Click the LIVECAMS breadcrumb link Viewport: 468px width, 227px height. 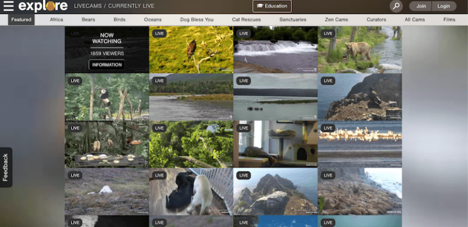87,6
